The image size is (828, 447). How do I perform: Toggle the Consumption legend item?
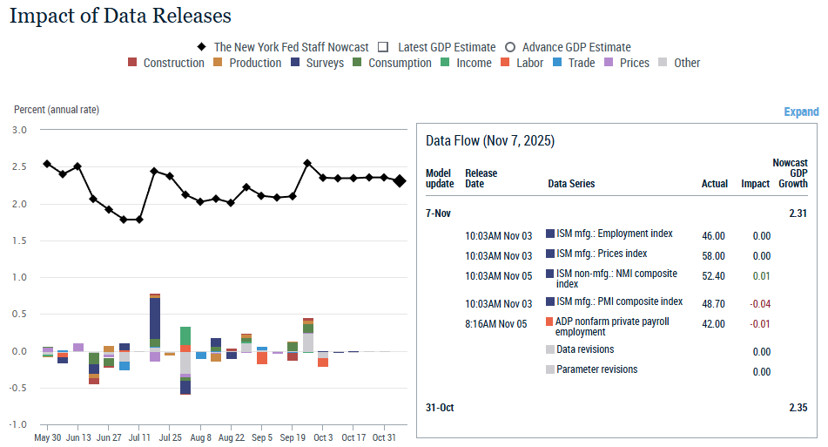coord(358,63)
